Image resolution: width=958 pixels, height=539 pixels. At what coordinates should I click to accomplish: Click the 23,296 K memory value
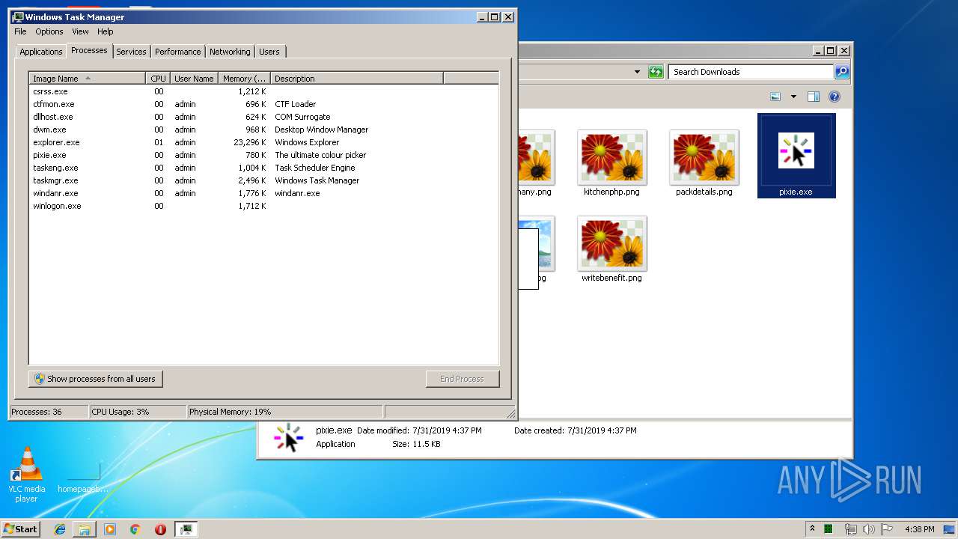[249, 142]
